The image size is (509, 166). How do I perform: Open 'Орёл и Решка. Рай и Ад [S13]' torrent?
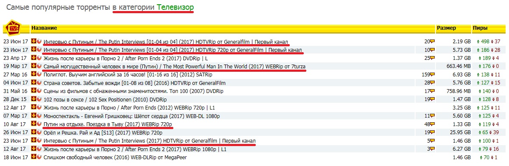[102, 132]
